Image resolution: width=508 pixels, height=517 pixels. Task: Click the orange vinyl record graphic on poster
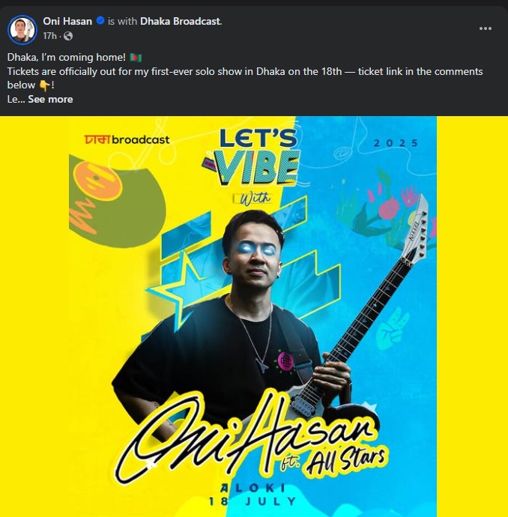97,182
